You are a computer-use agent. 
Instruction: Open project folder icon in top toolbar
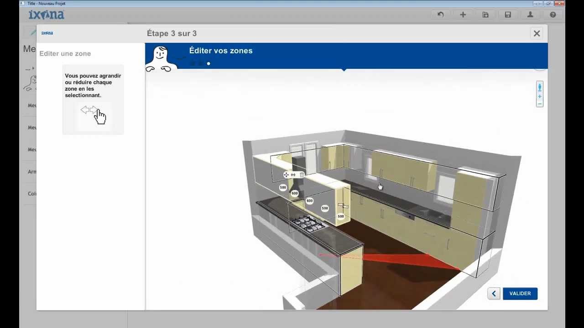click(485, 15)
